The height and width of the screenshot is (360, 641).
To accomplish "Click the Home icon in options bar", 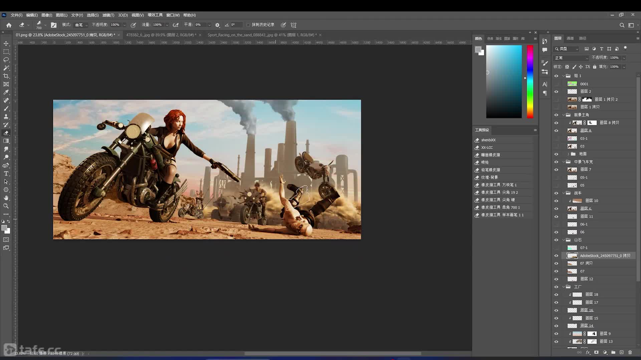I will pos(9,25).
